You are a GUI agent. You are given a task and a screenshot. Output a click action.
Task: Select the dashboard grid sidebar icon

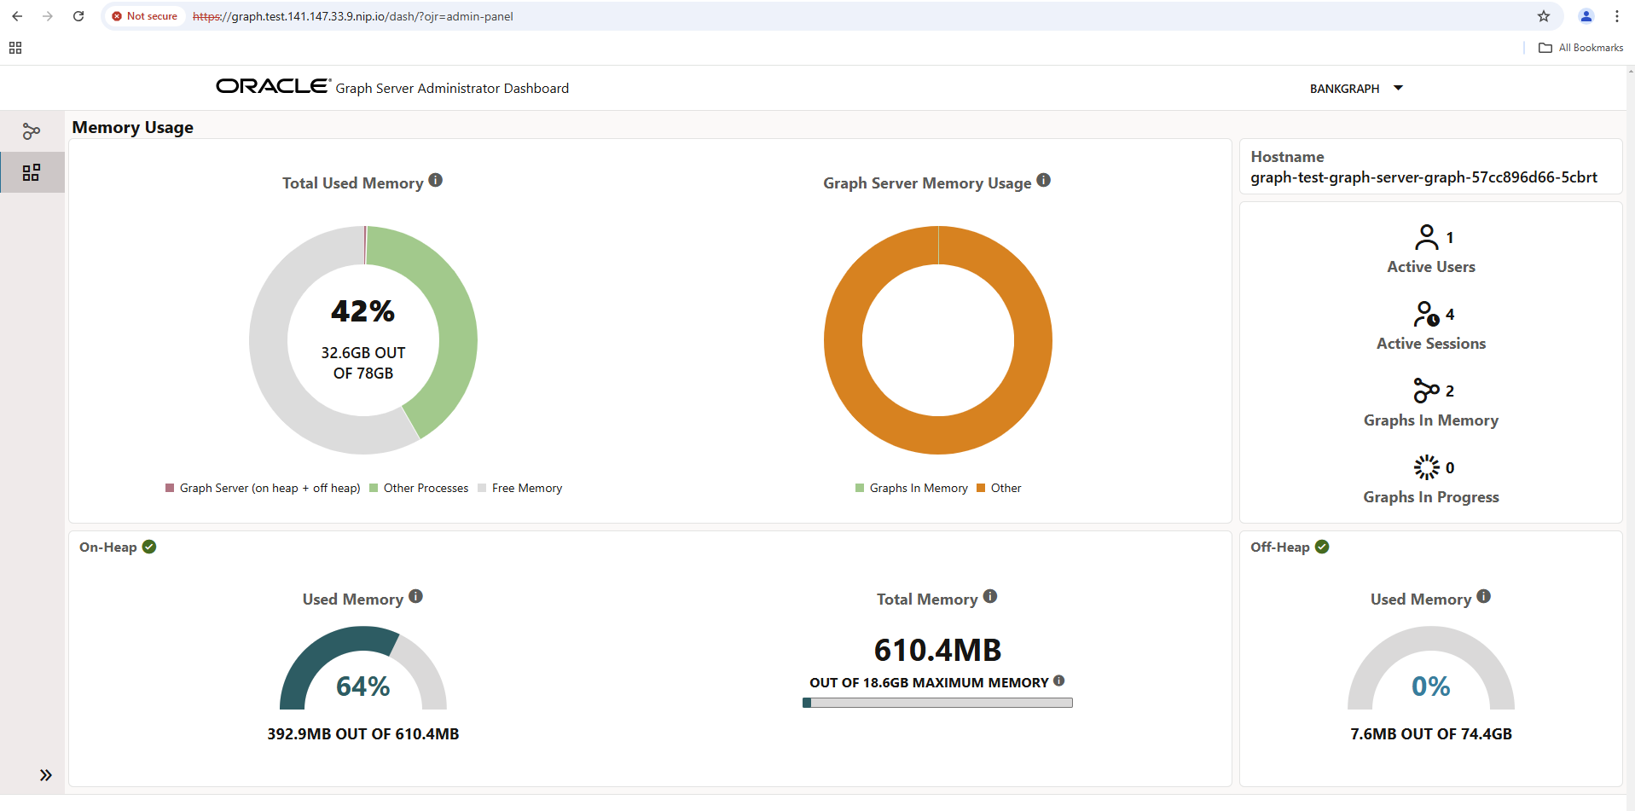(x=32, y=173)
